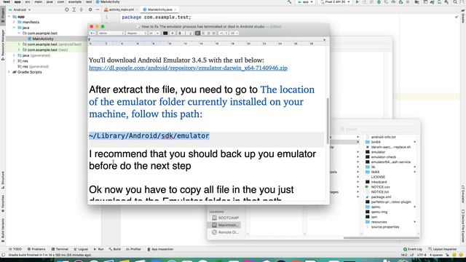Set right text alignment in TextEdit
The image size is (466, 262).
tap(208, 33)
